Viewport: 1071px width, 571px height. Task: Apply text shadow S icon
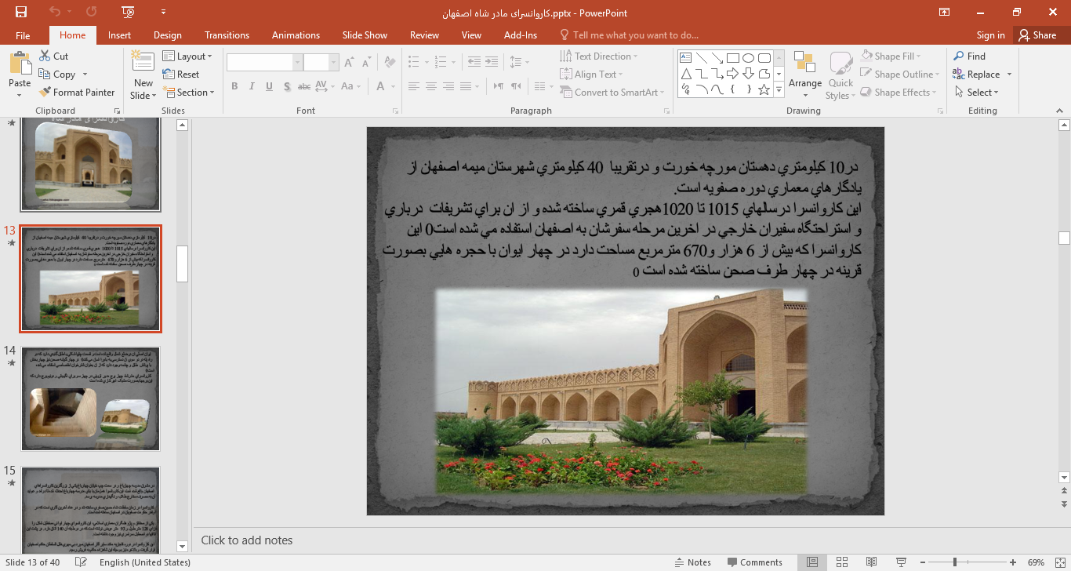click(x=288, y=86)
